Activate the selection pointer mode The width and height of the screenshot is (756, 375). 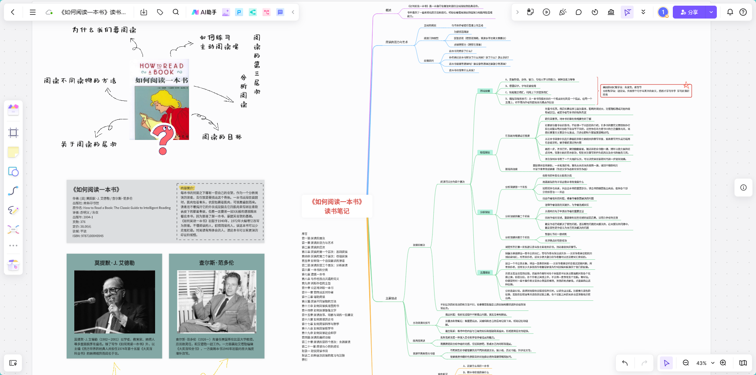coord(666,363)
